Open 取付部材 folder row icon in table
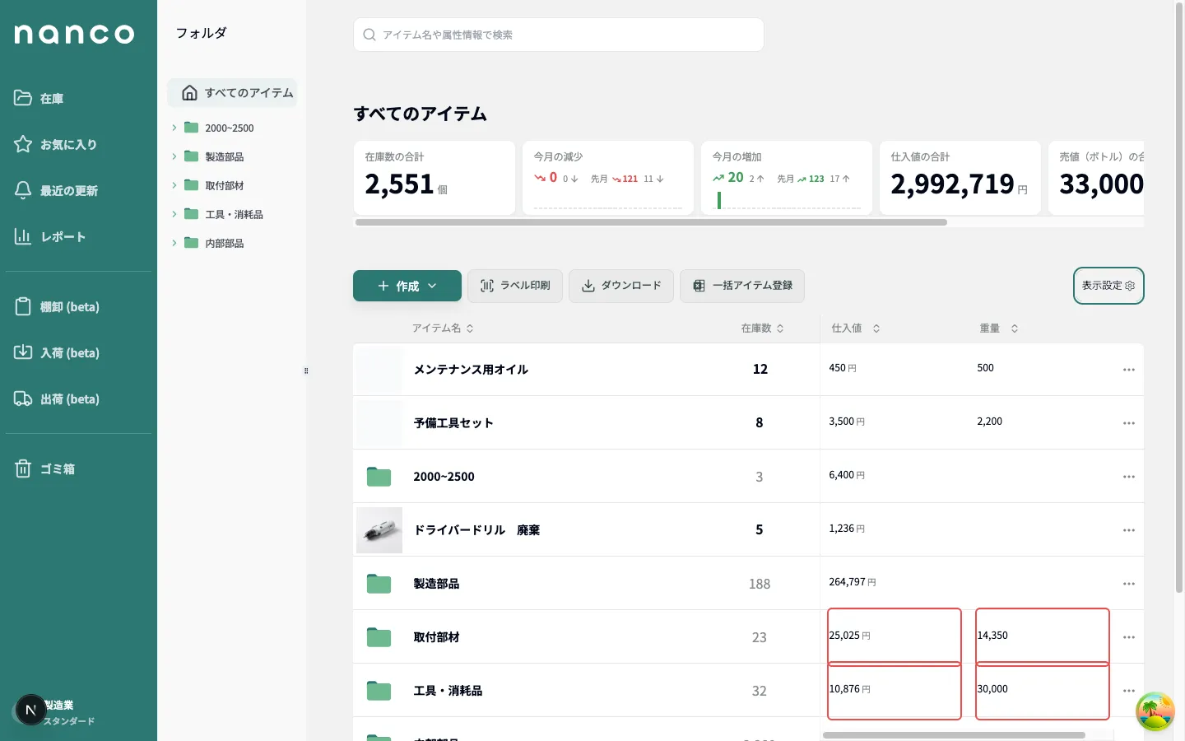This screenshot has width=1185, height=741. (379, 637)
